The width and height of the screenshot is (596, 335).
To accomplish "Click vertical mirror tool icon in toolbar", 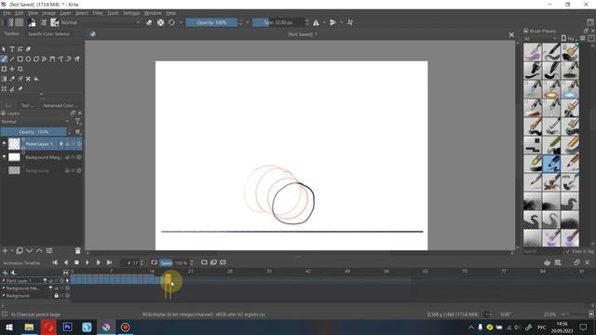I will pos(333,22).
